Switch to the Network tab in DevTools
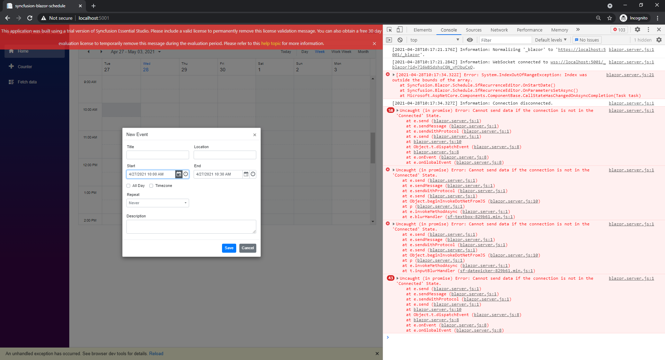This screenshot has height=360, width=665. (499, 30)
